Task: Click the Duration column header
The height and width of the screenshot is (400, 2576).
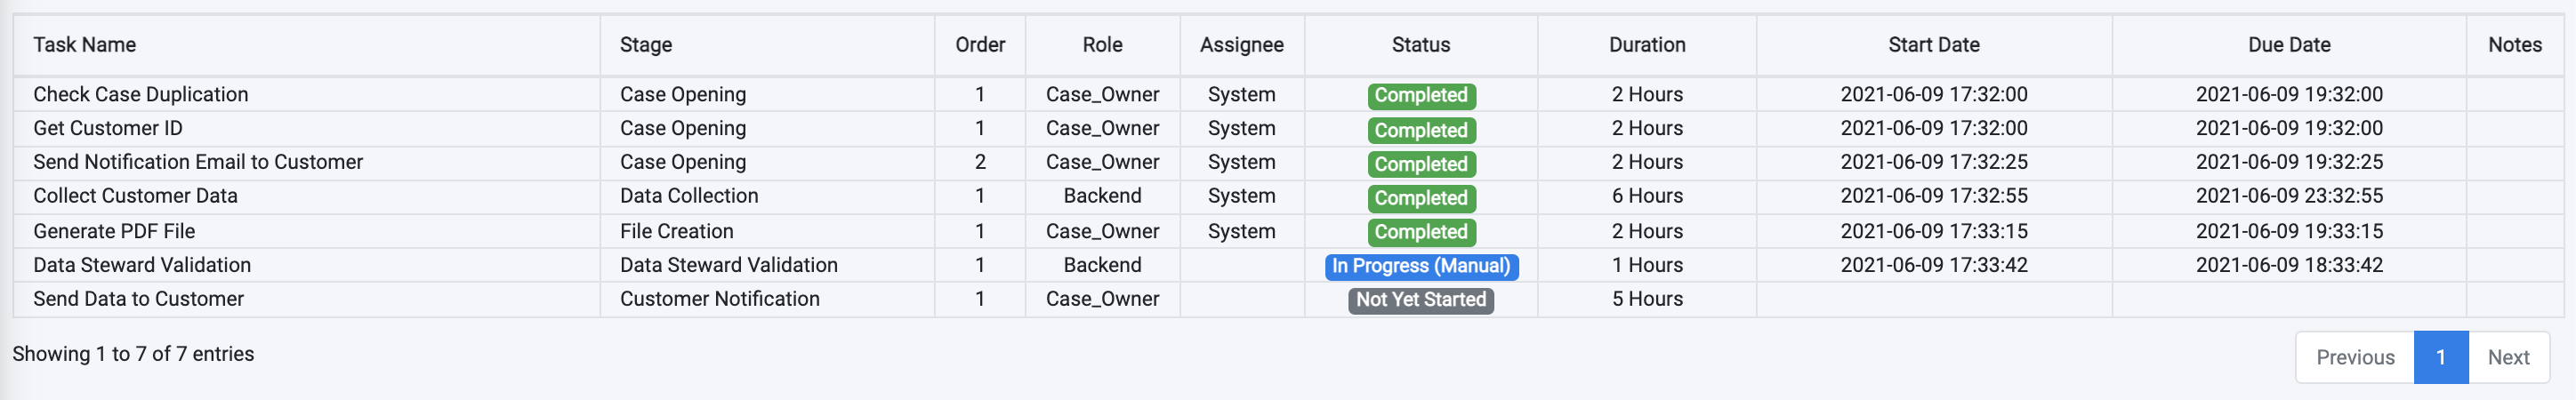Action: coord(1646,45)
